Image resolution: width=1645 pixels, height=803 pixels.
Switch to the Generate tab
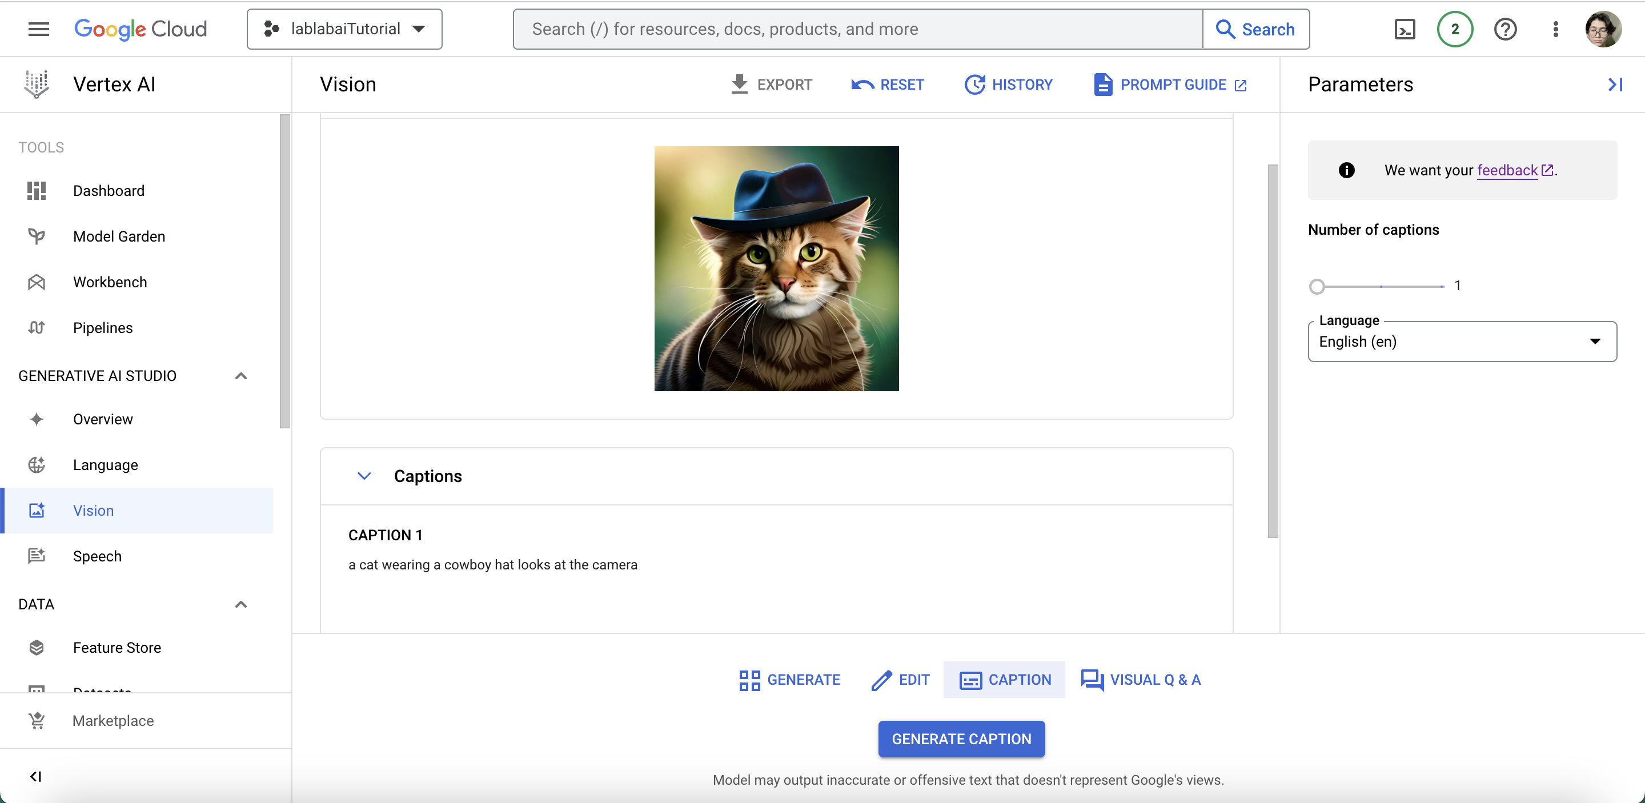[790, 680]
